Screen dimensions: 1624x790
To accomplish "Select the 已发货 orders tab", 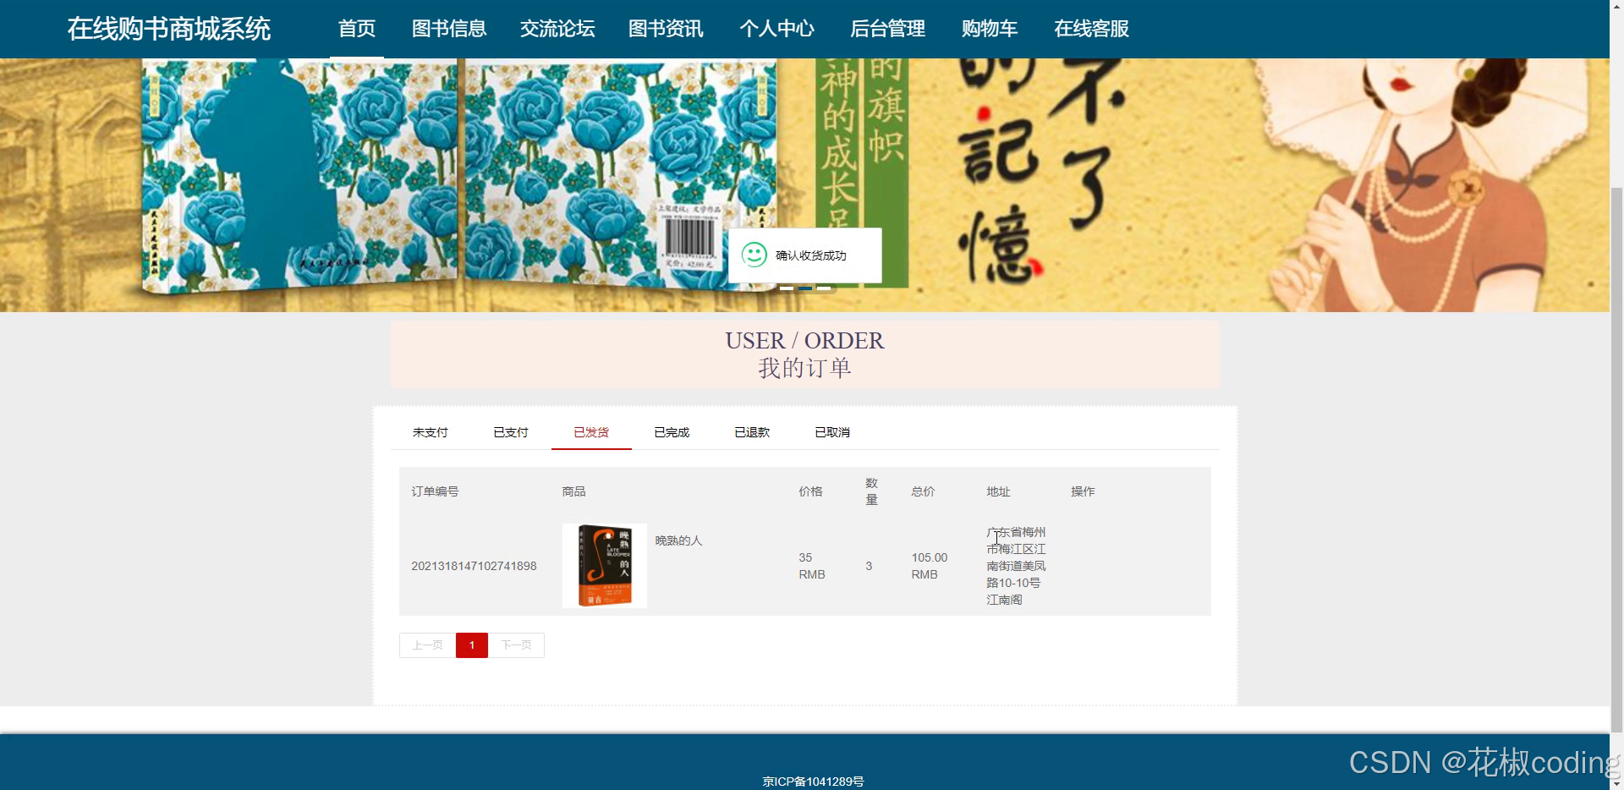I will pos(591,432).
